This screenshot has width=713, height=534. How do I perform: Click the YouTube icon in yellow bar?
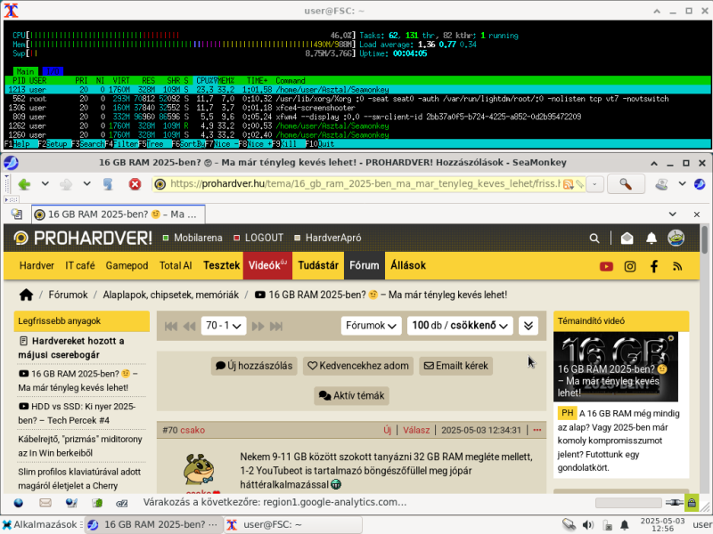606,266
